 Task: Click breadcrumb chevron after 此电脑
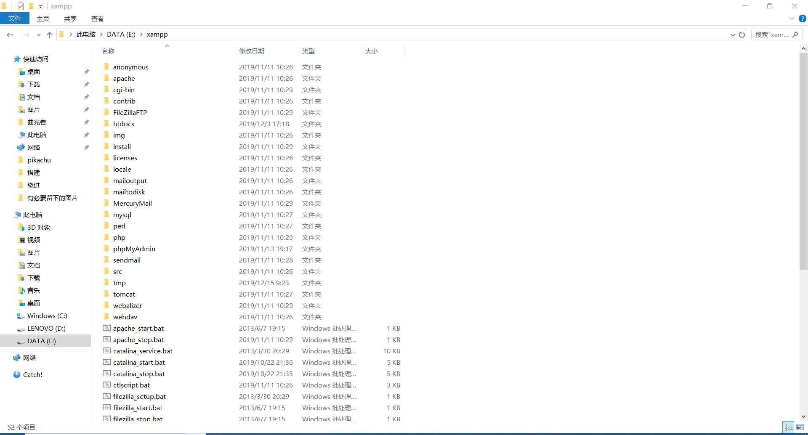click(x=101, y=34)
